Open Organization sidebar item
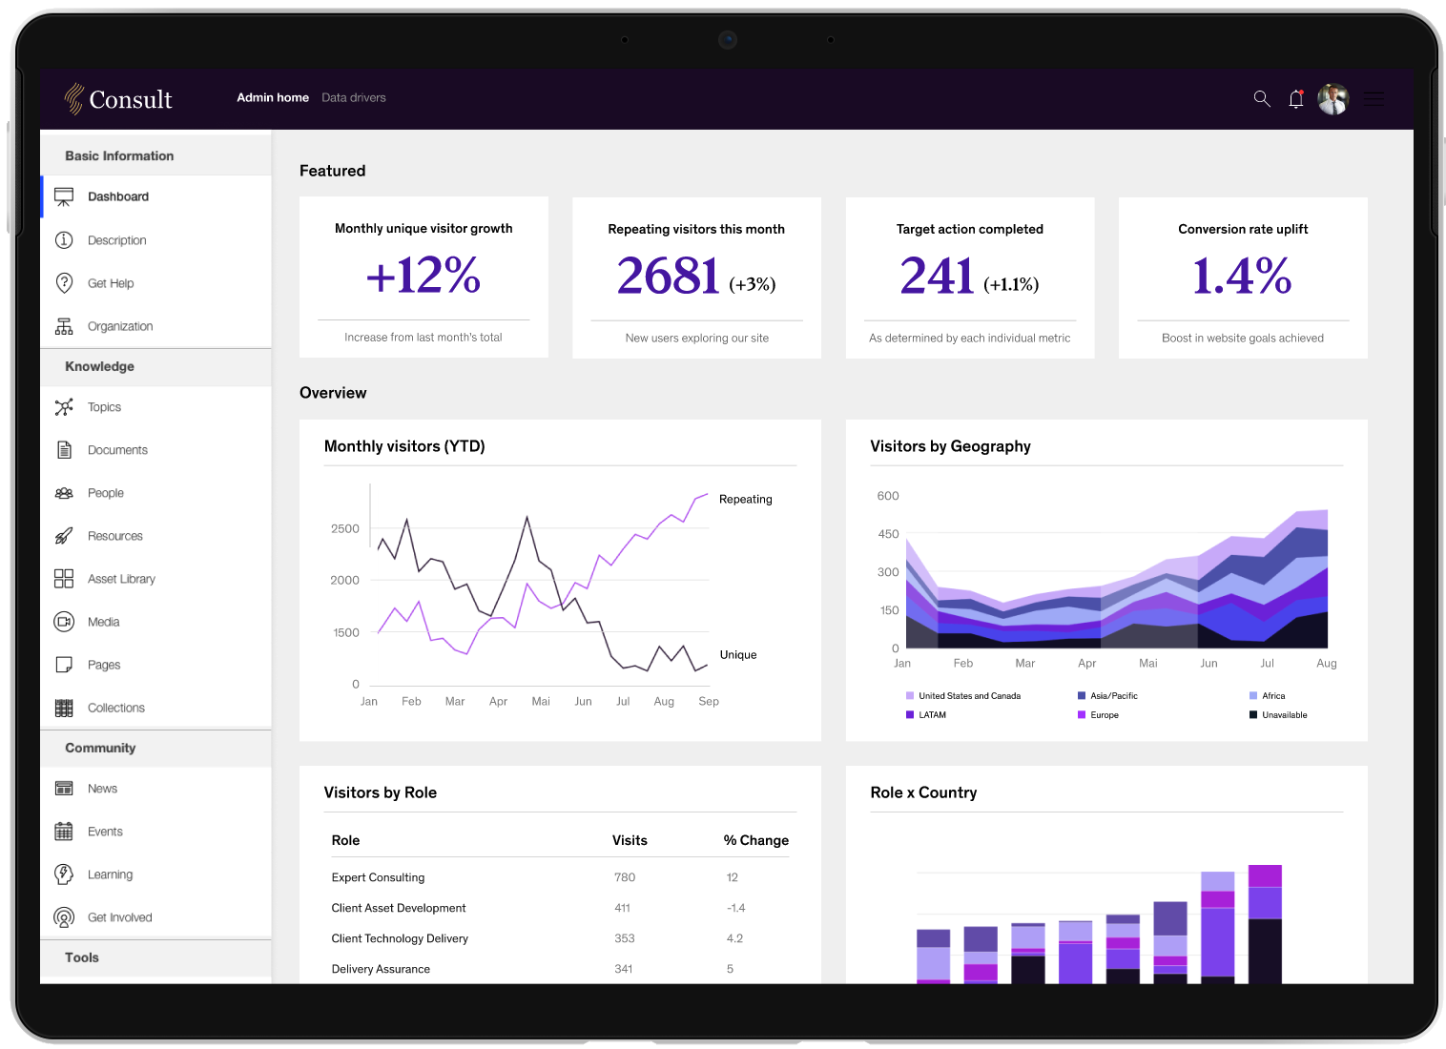The width and height of the screenshot is (1446, 1049). click(x=155, y=326)
